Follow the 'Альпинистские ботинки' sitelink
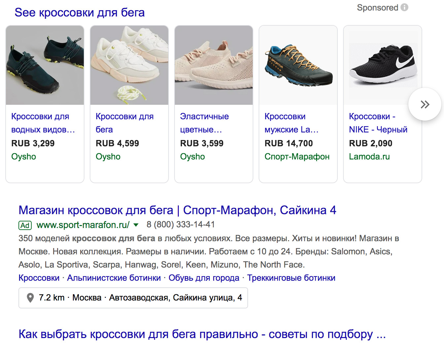 tap(114, 278)
